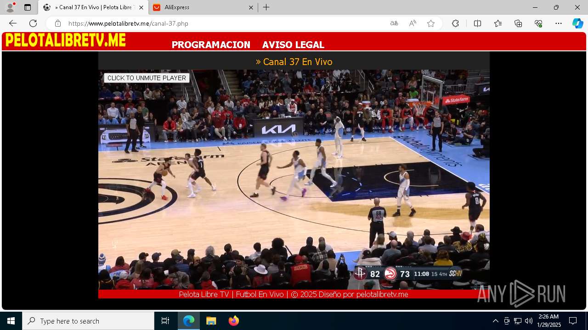Open a new browser tab

click(266, 7)
